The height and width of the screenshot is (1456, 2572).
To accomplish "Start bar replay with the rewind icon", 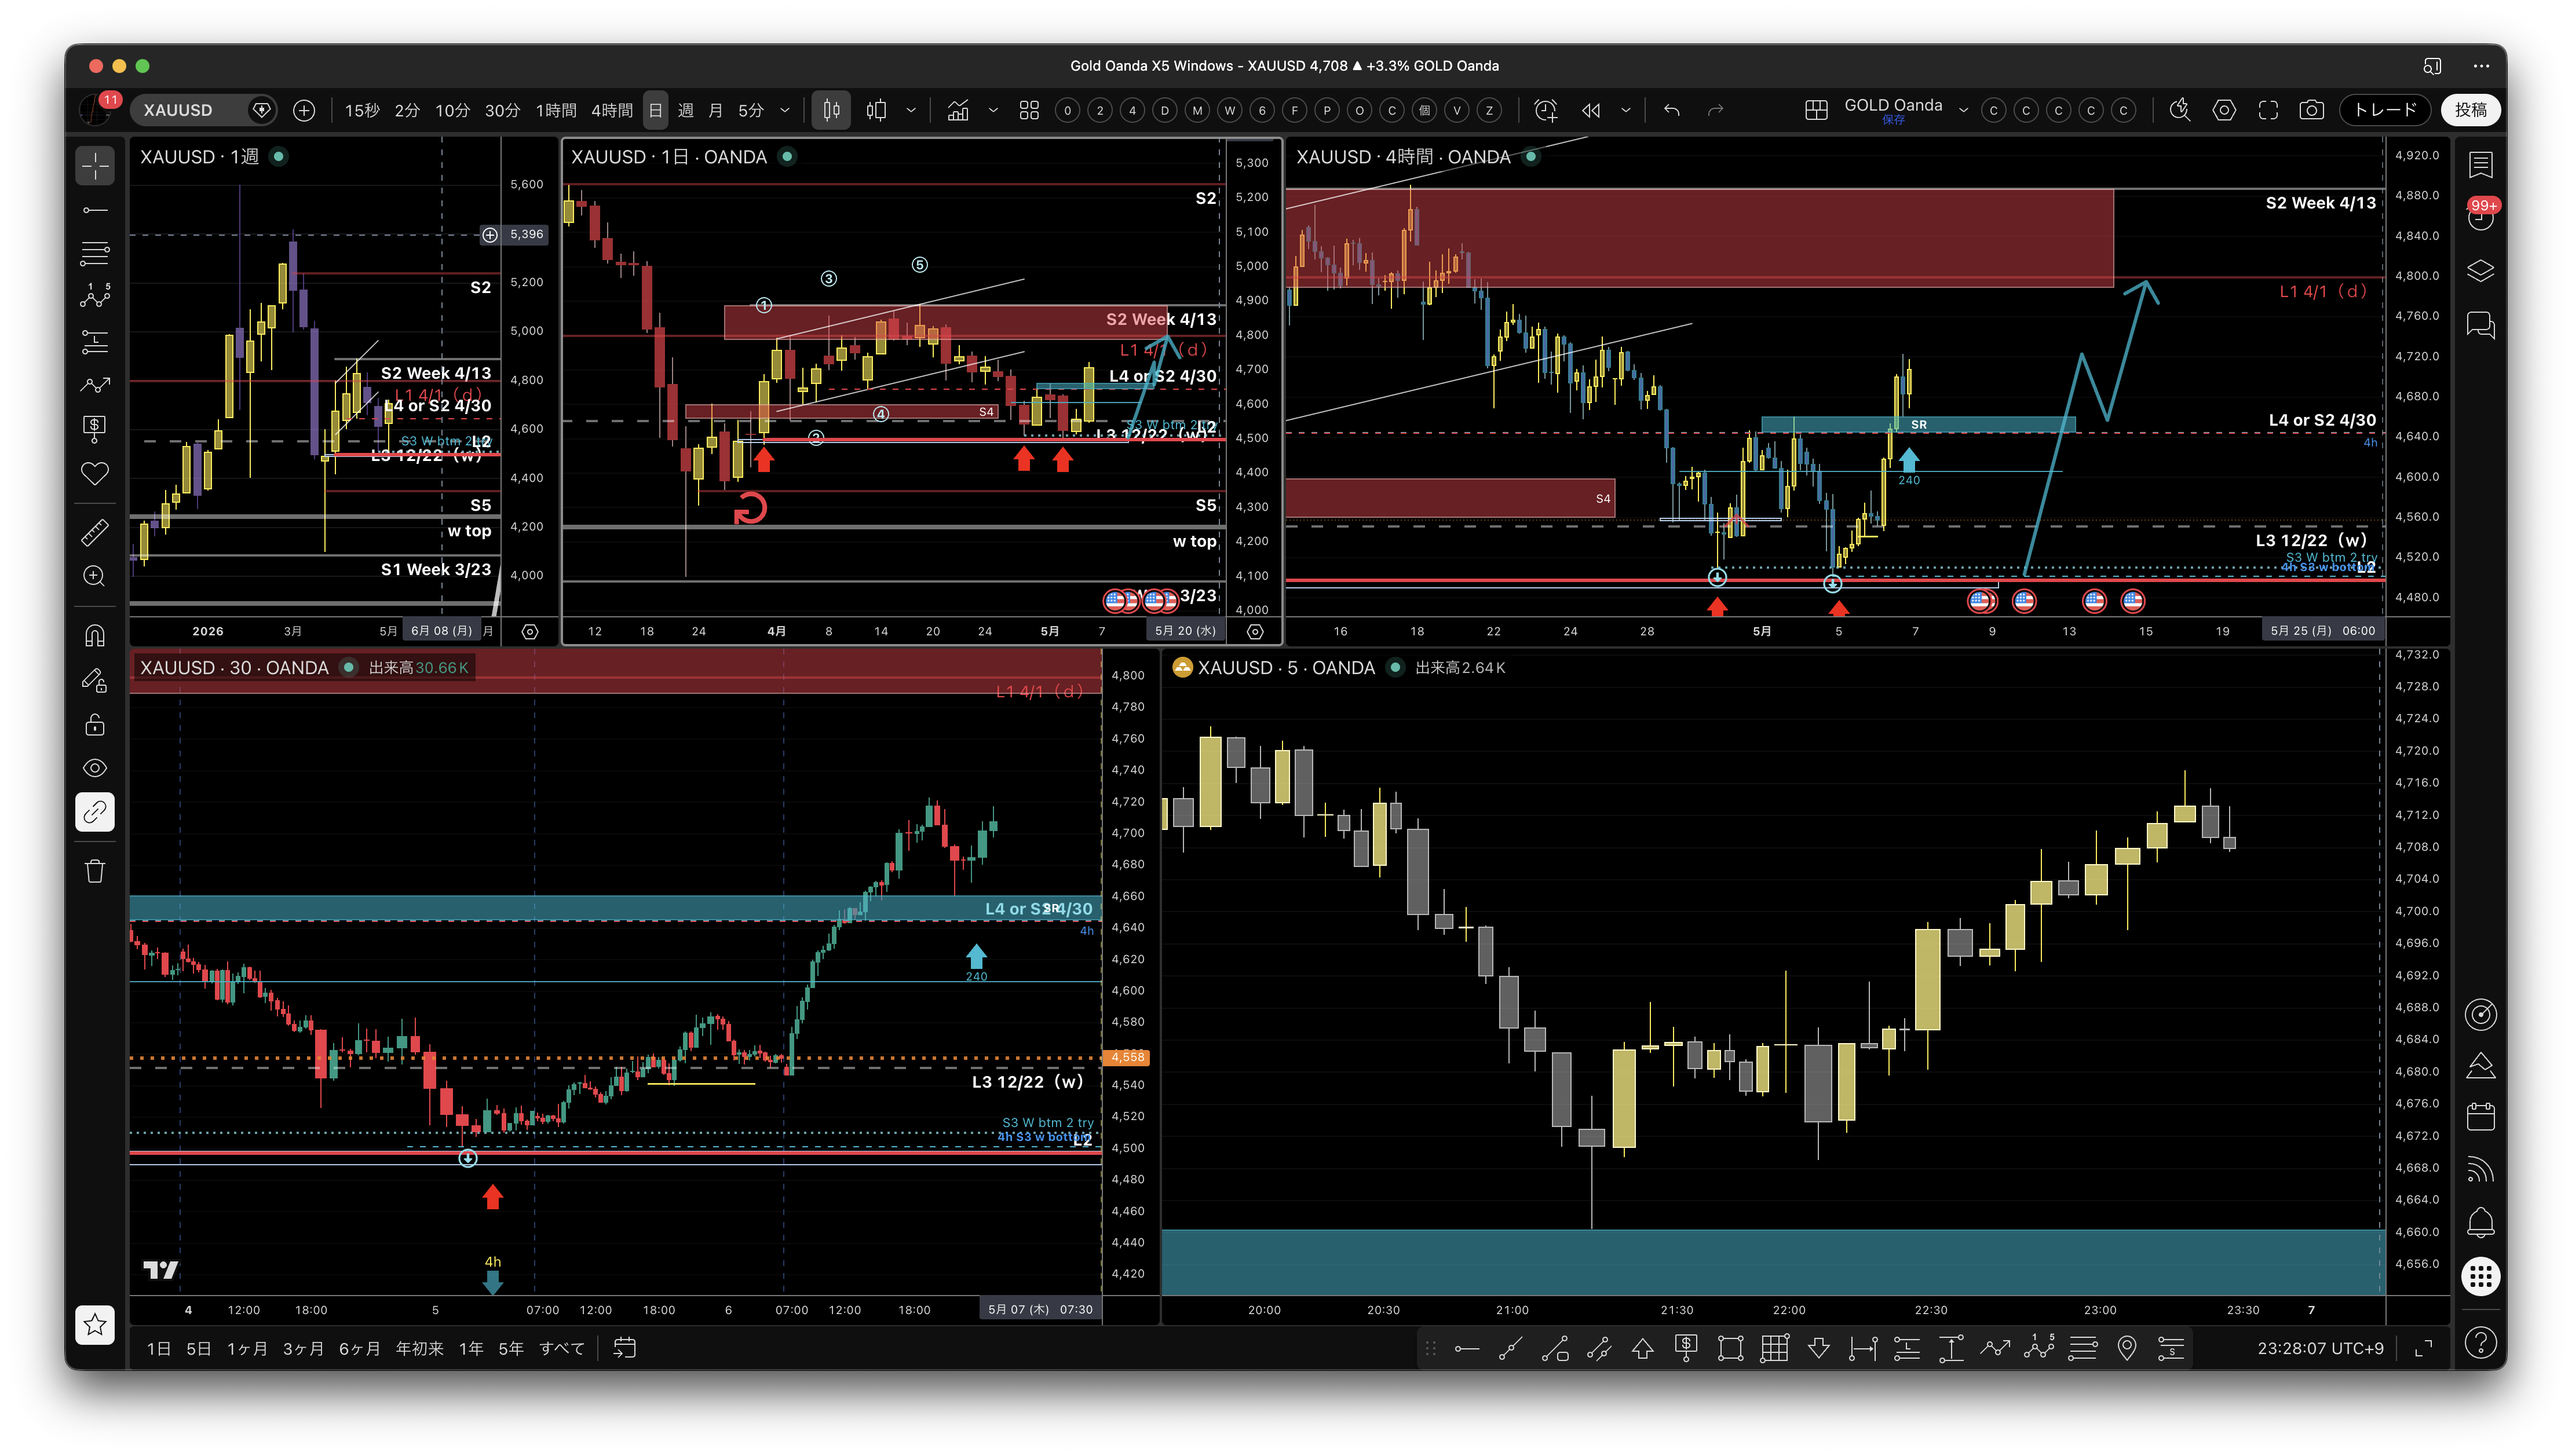I will point(1591,110).
